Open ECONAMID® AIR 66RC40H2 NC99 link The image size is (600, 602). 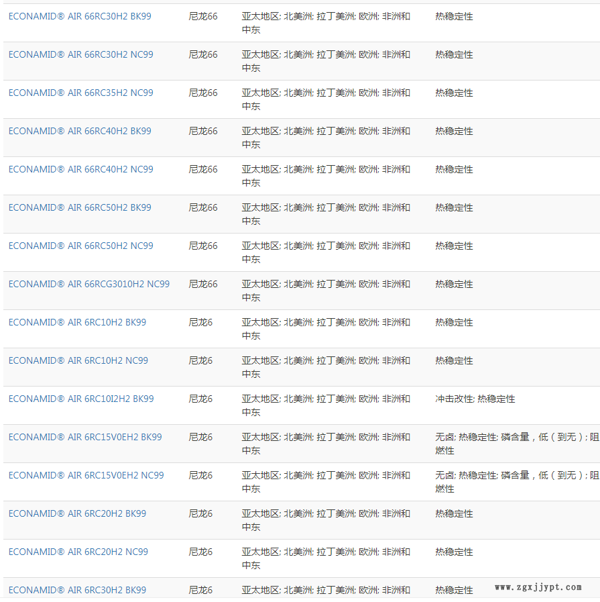(81, 169)
